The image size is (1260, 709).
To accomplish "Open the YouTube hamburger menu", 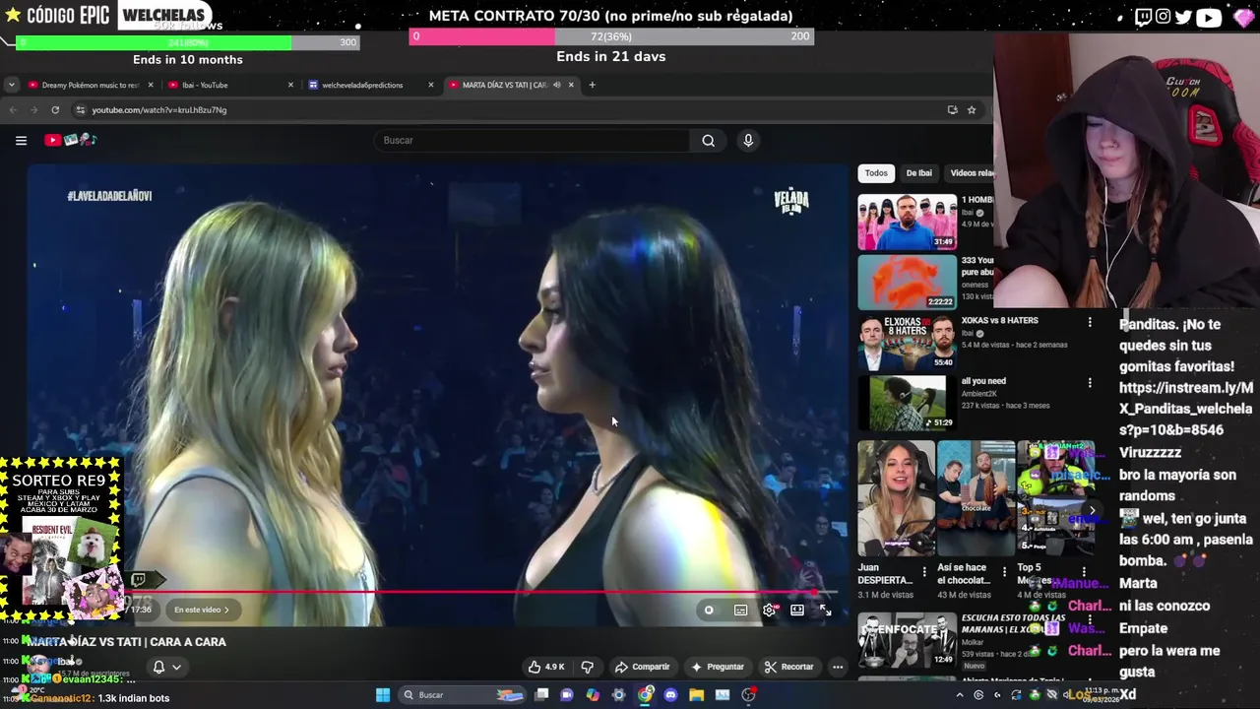I will pyautogui.click(x=21, y=141).
